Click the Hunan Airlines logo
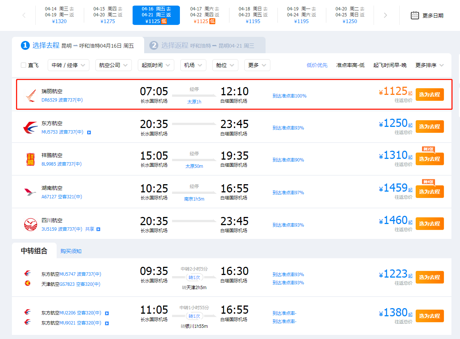Screen dimensions: 460x339 pos(31,192)
